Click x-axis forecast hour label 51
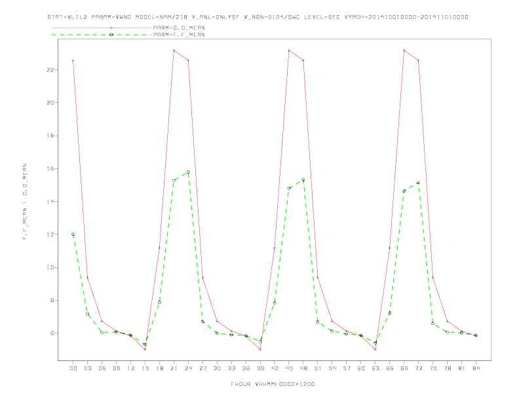Screen dimensions: 519x401 (x=318, y=368)
